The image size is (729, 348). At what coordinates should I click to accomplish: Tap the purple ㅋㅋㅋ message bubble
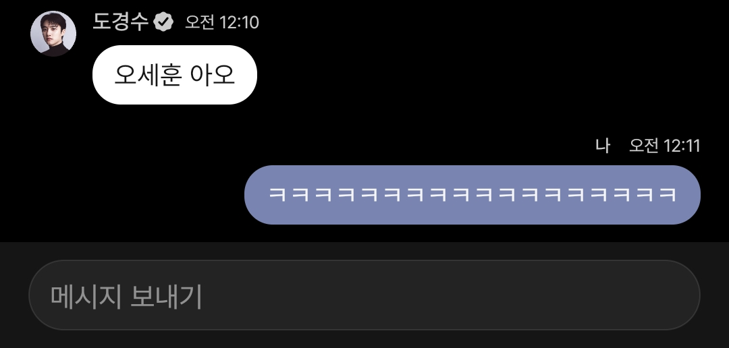(473, 195)
